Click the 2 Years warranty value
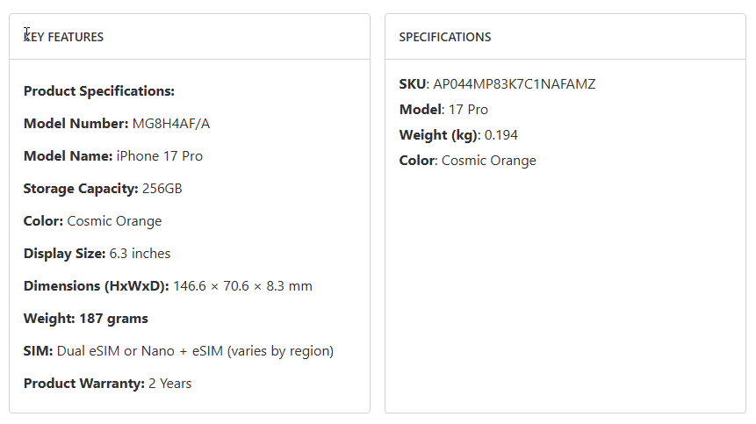The width and height of the screenshot is (756, 424). (169, 384)
